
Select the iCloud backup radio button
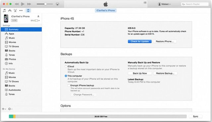pyautogui.click(x=66, y=66)
